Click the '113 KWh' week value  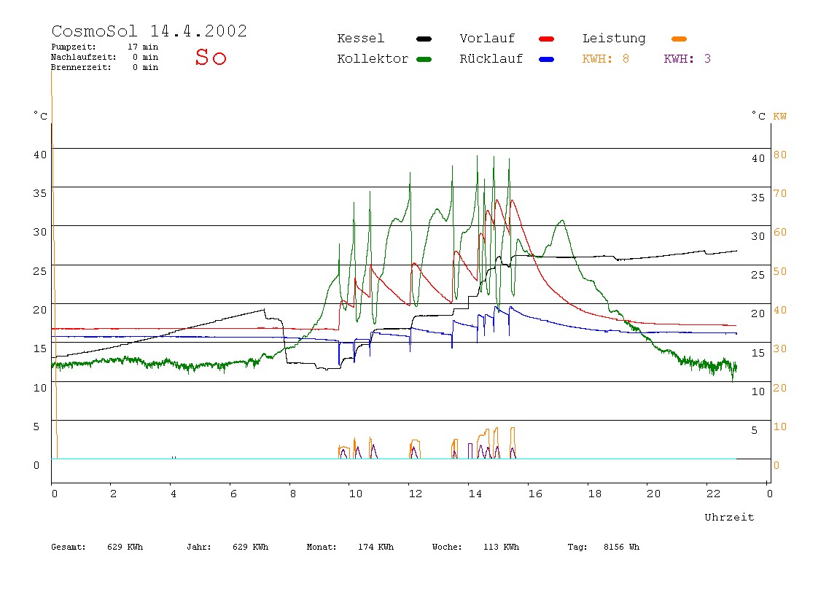point(501,547)
